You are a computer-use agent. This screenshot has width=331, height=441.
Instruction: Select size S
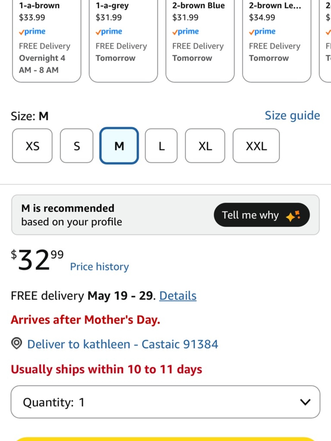pos(76,146)
